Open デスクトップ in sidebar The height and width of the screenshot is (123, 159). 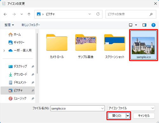(x=18, y=66)
